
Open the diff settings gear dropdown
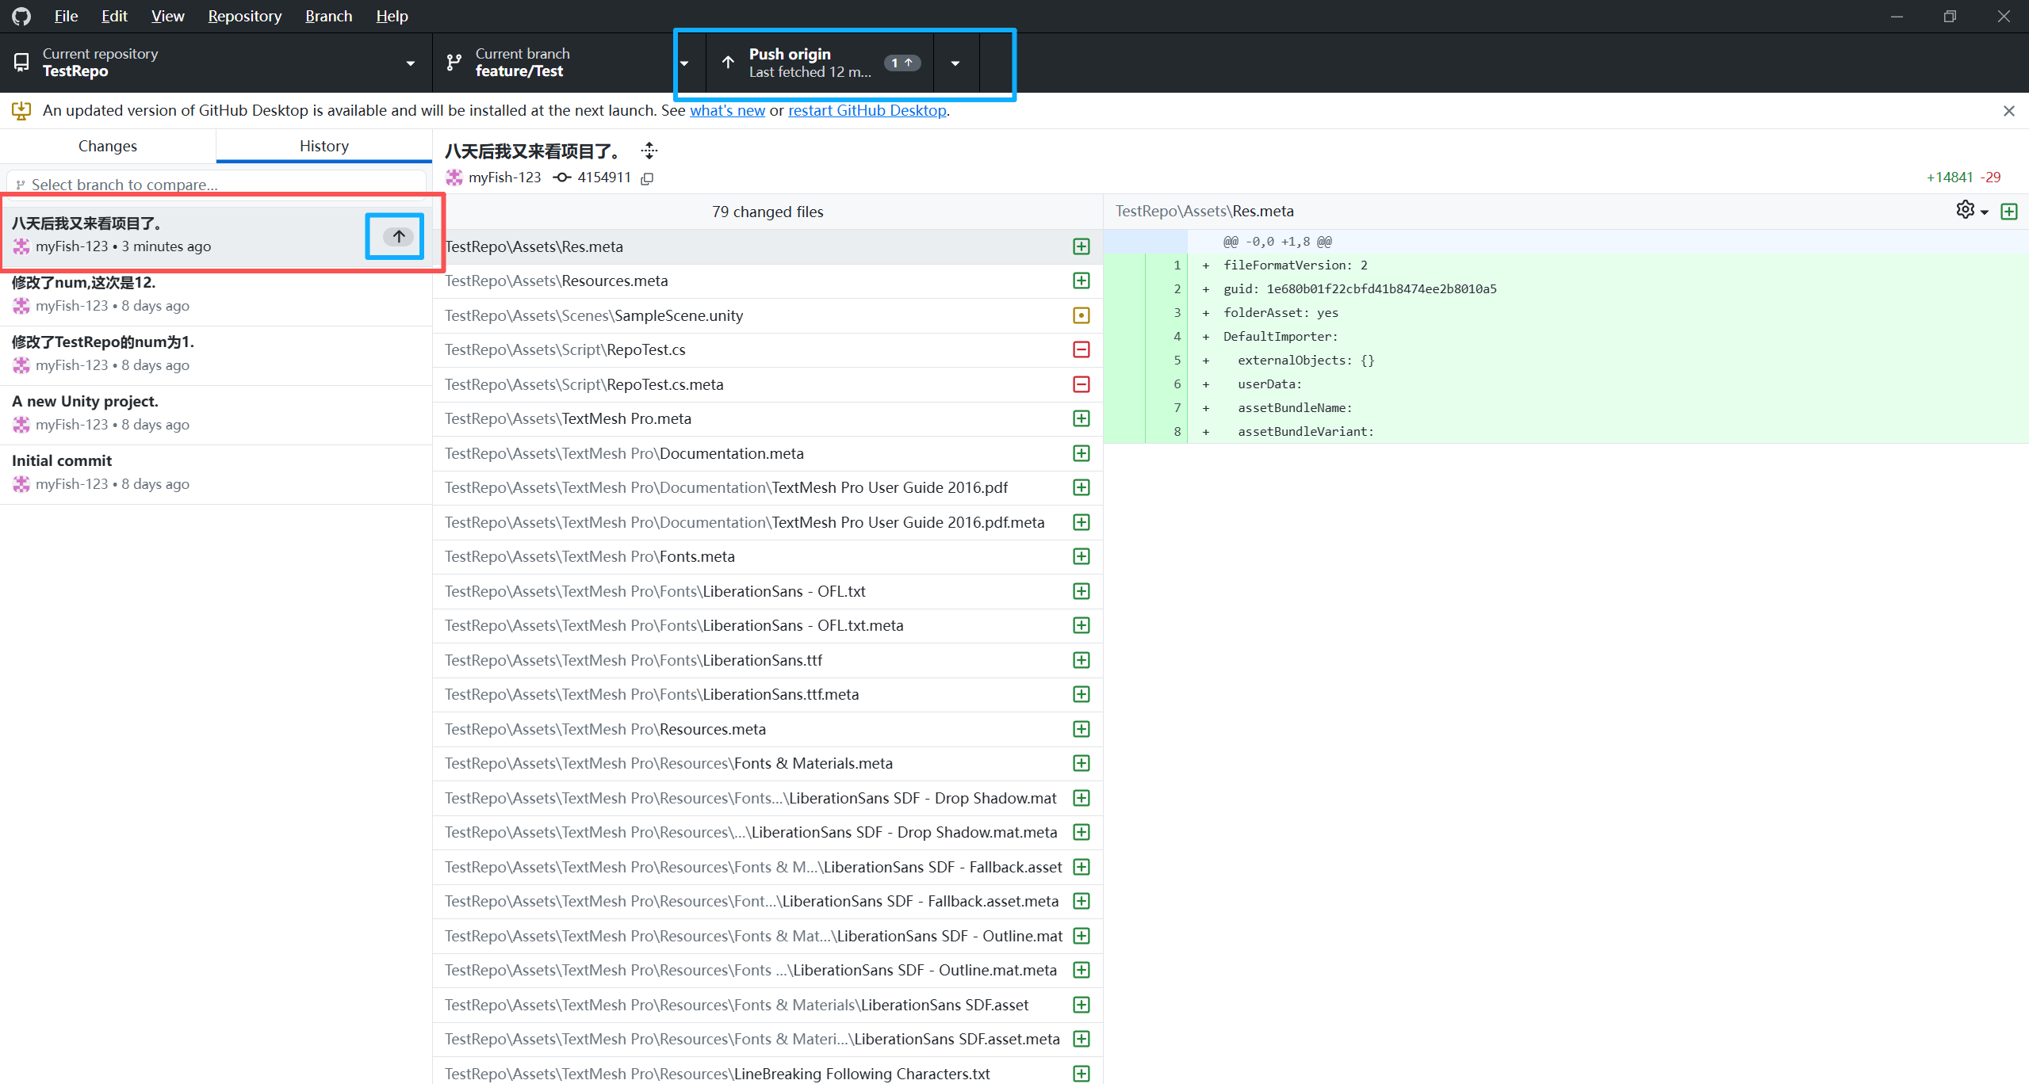1972,210
